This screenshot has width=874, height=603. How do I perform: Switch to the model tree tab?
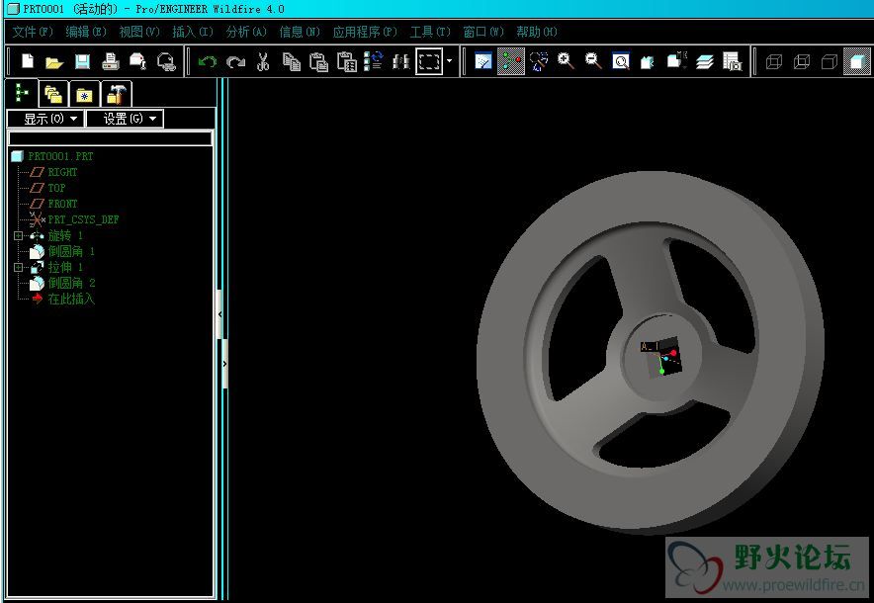(x=22, y=93)
